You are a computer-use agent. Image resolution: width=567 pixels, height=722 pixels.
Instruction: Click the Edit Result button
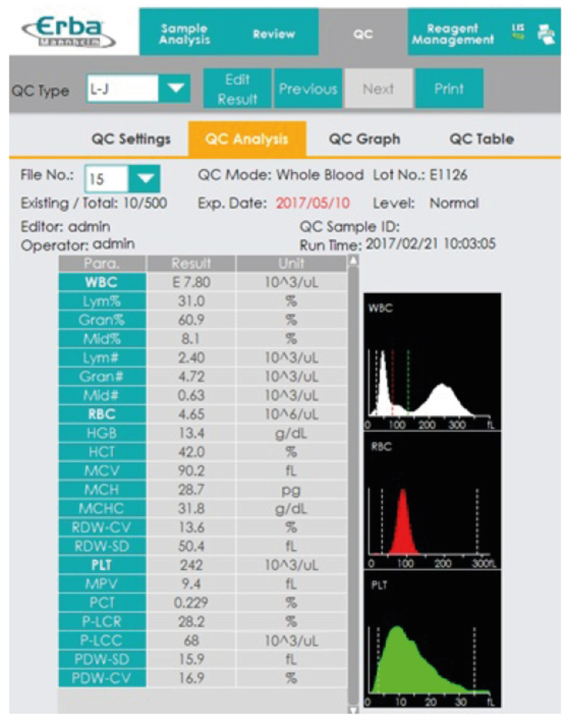click(x=237, y=89)
